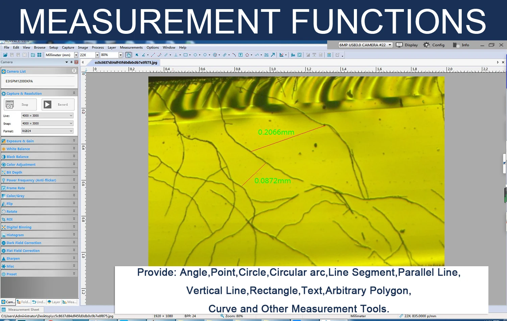The width and height of the screenshot is (507, 321).
Task: Switch to the Measurement sidebar tab
Action: (x=70, y=302)
